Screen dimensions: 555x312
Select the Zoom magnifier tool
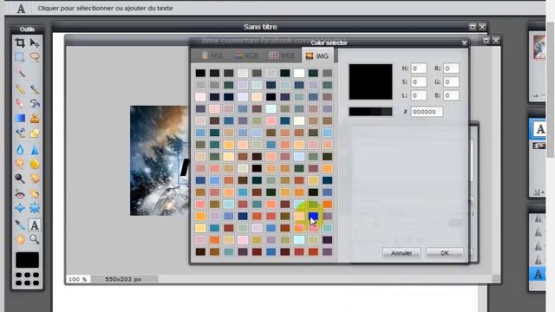(35, 239)
